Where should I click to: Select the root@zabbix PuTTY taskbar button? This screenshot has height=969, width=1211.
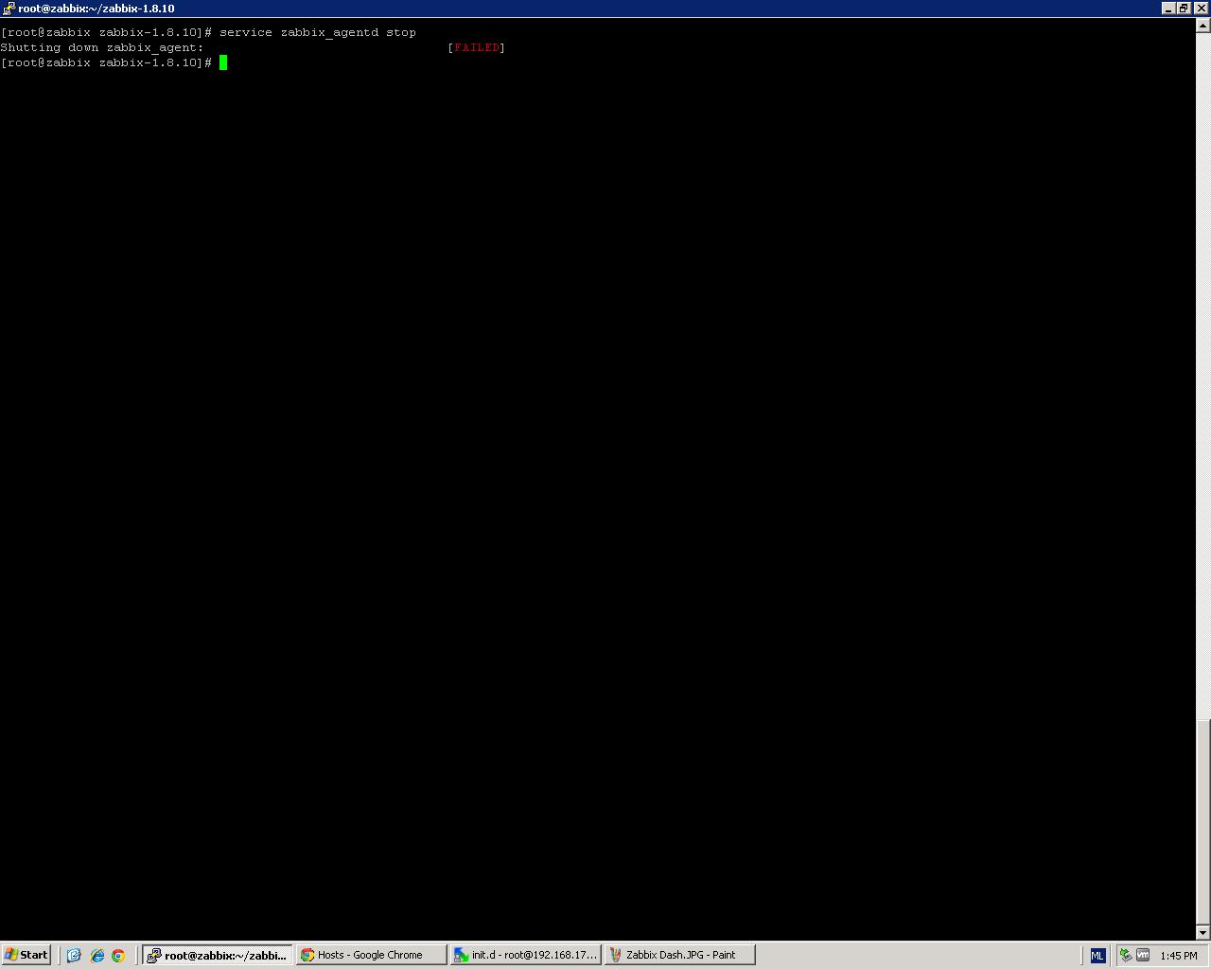point(217,955)
